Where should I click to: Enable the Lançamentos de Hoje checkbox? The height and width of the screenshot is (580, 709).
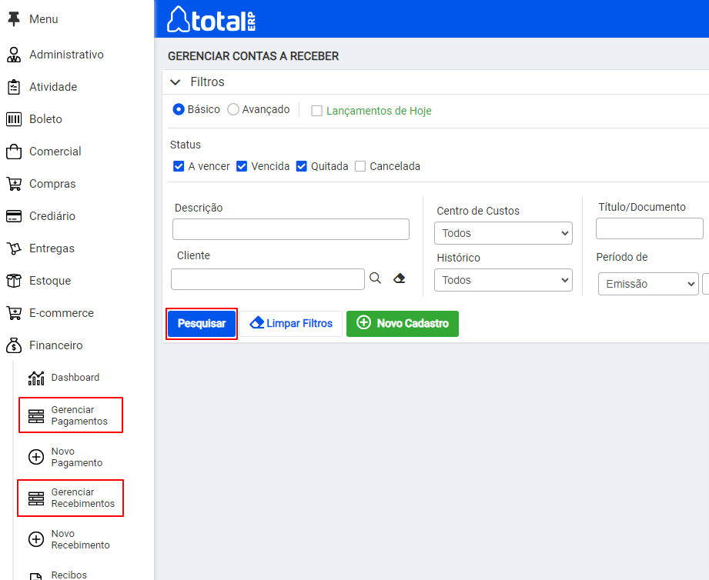[316, 111]
